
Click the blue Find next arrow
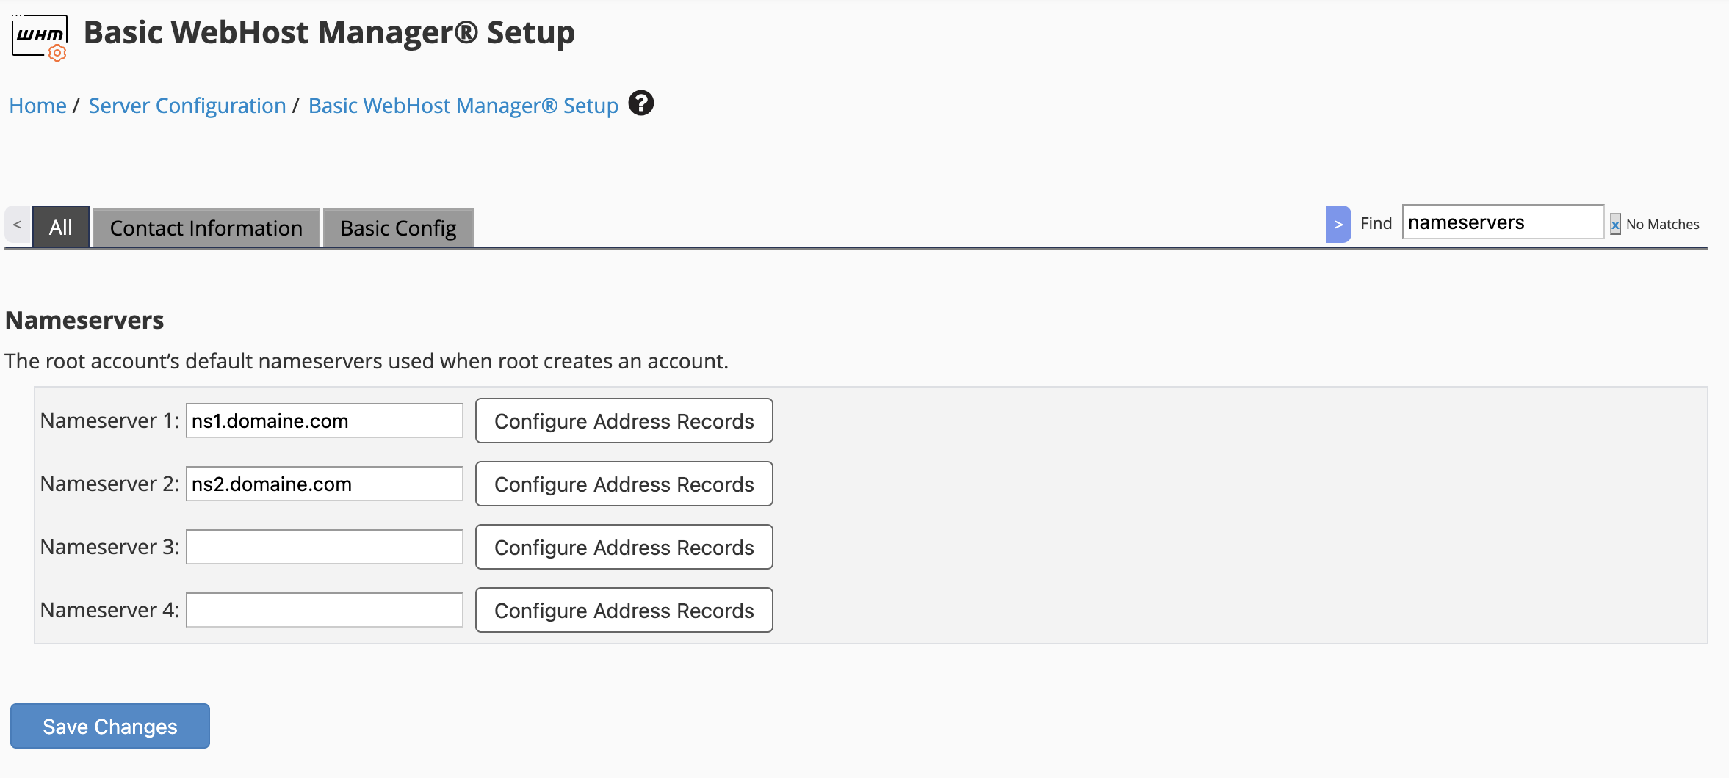[1338, 224]
